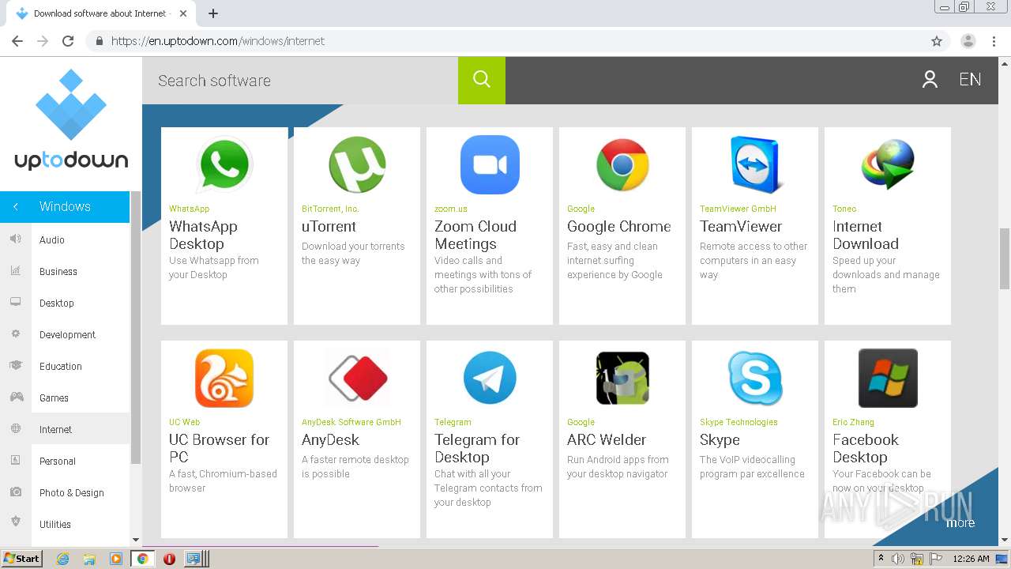Open the Photo & Design category

click(x=72, y=492)
